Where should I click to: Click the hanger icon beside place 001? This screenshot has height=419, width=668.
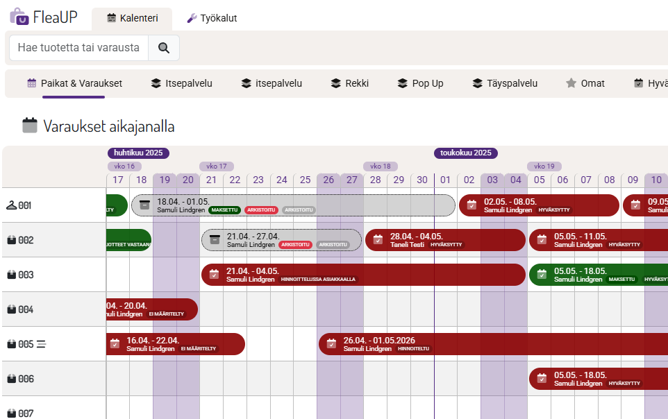coord(11,205)
